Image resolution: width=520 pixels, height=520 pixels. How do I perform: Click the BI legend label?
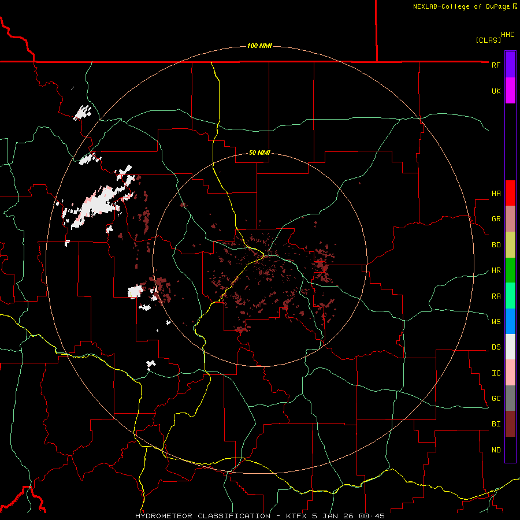(x=496, y=424)
